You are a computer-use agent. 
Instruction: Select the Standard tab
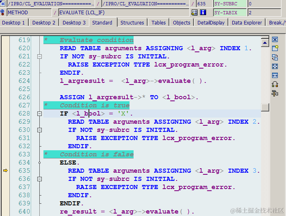pos(102,23)
